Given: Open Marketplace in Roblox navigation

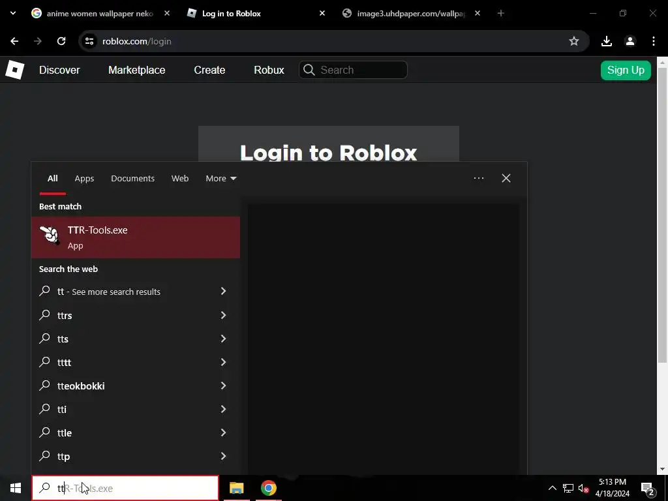Looking at the screenshot, I should click(x=137, y=70).
